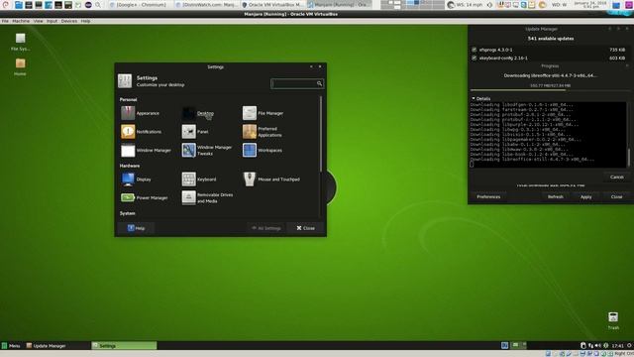Click host panel magnifier search icon
This screenshot has width=634, height=357.
point(98,5)
